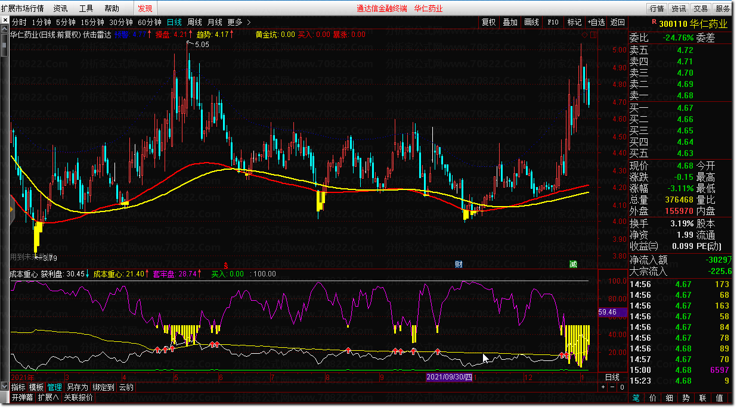Switch to 5分钟 chart period
This screenshot has height=408, width=737.
click(x=66, y=22)
